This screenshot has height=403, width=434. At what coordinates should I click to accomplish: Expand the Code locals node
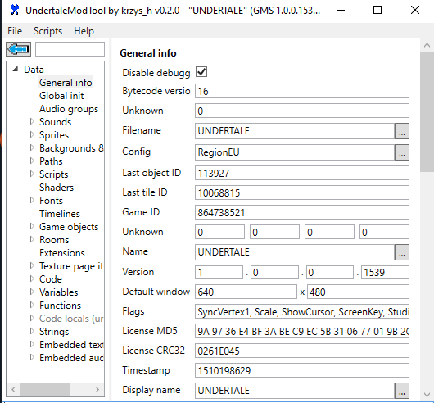pyautogui.click(x=32, y=318)
